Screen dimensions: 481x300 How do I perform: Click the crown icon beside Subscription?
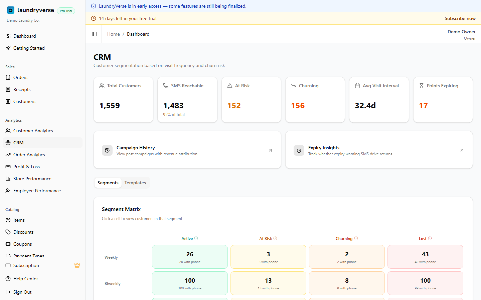pyautogui.click(x=77, y=265)
